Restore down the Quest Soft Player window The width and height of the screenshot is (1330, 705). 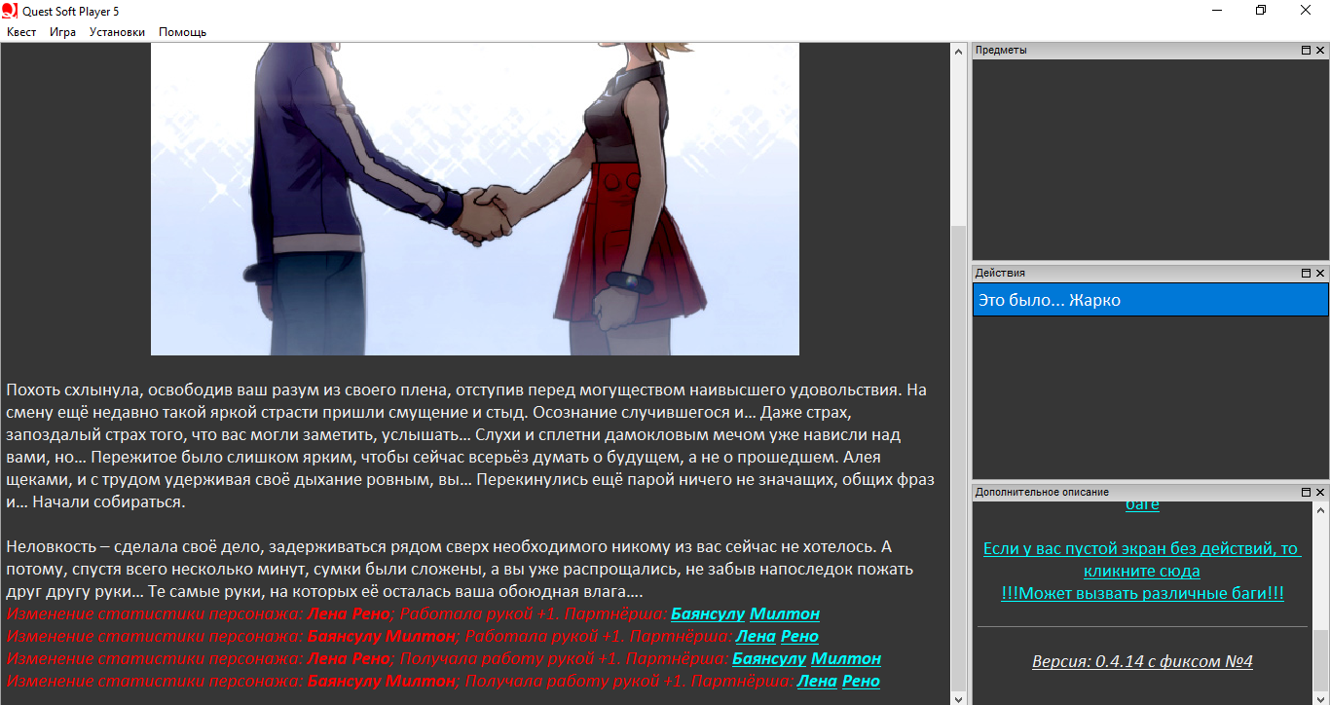pos(1262,10)
